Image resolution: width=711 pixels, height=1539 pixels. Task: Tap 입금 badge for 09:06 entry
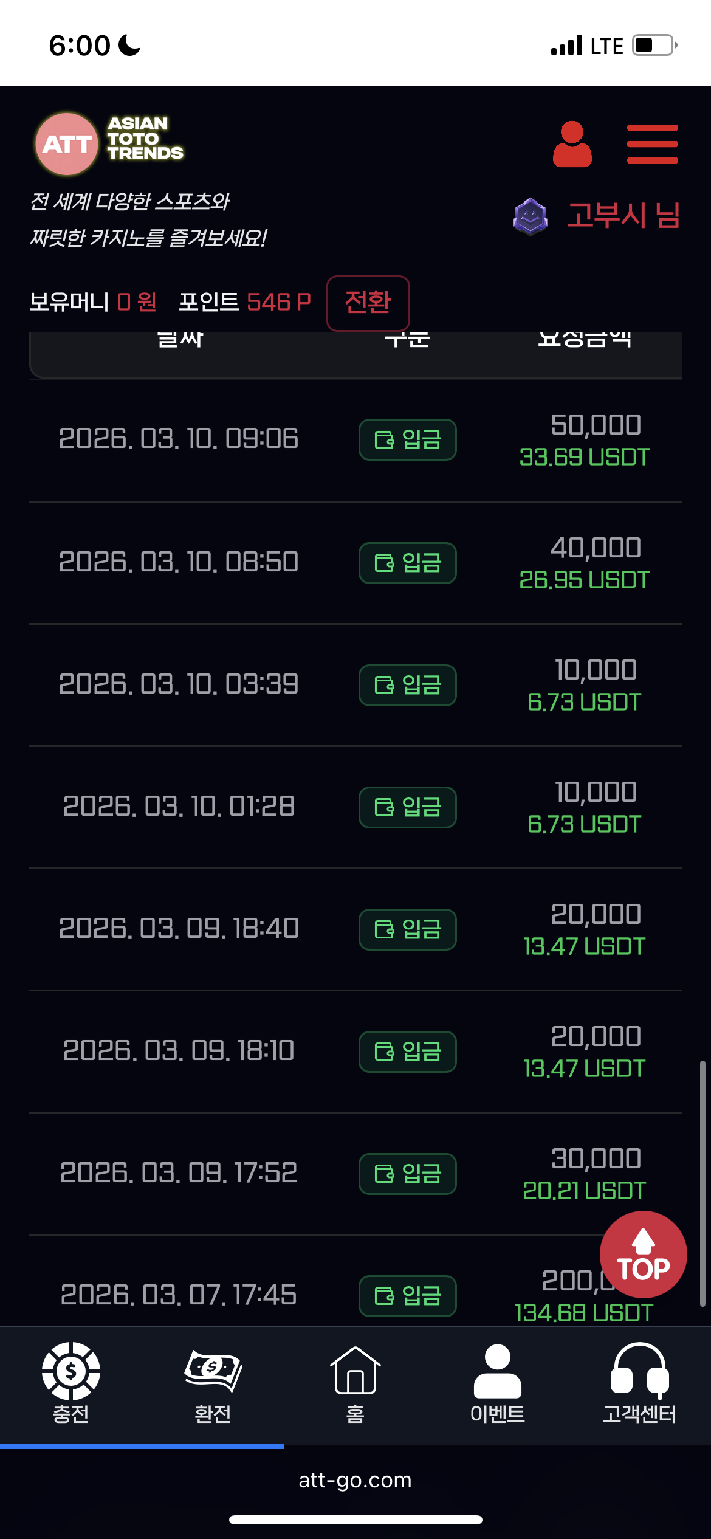coord(407,439)
